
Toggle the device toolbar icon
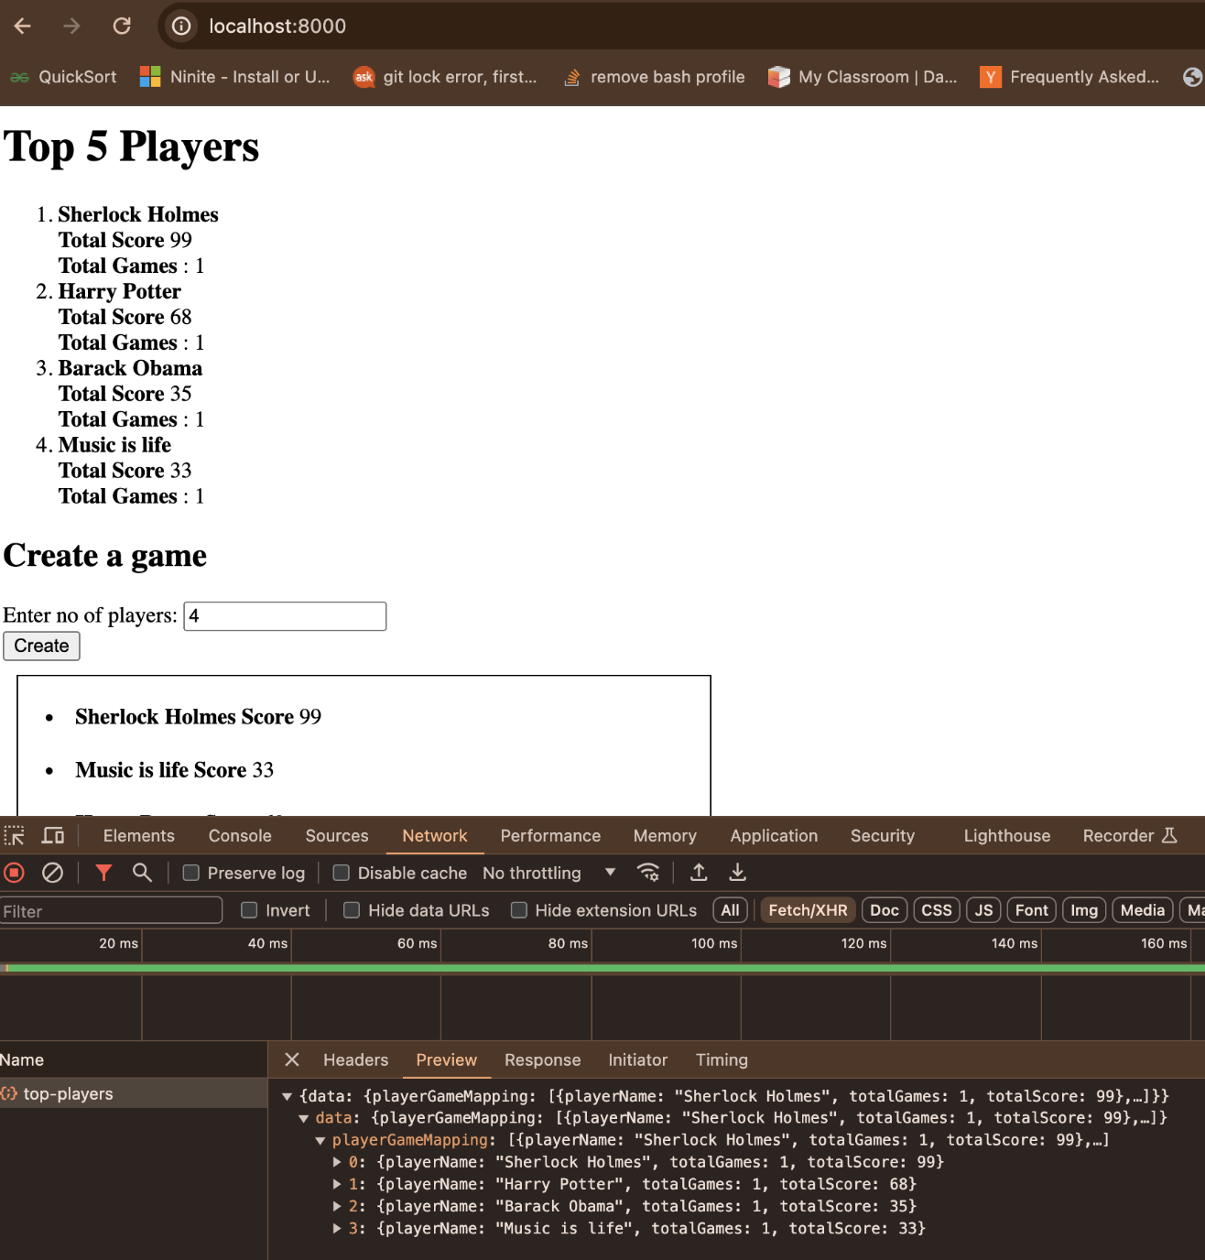pos(53,835)
